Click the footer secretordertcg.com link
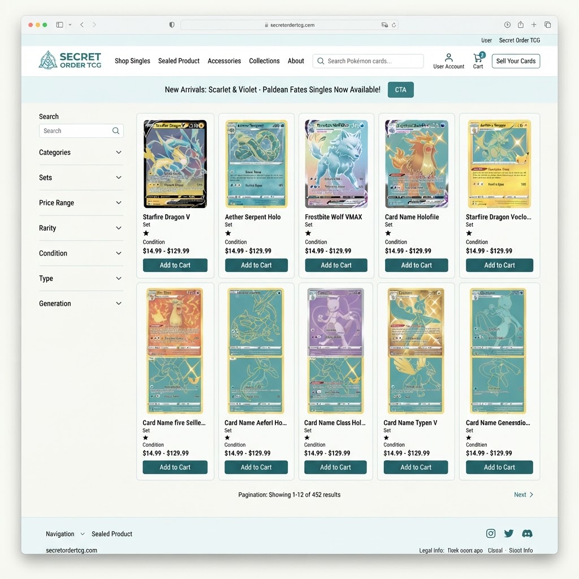 click(x=72, y=550)
